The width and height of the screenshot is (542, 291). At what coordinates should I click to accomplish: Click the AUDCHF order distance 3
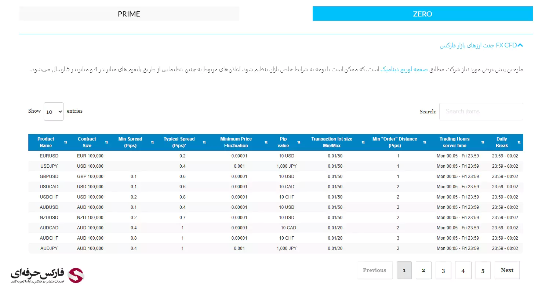click(398, 238)
